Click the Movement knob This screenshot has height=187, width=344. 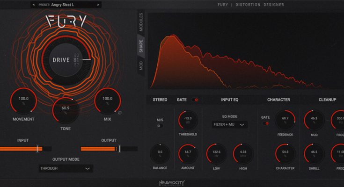click(x=23, y=100)
